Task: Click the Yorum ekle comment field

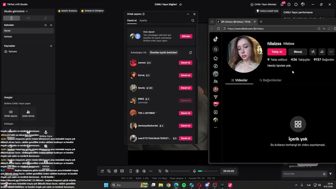Action: point(302,174)
